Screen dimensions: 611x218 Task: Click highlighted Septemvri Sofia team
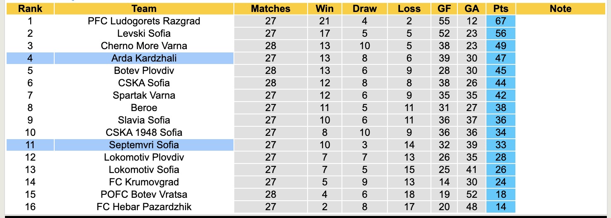(144, 145)
